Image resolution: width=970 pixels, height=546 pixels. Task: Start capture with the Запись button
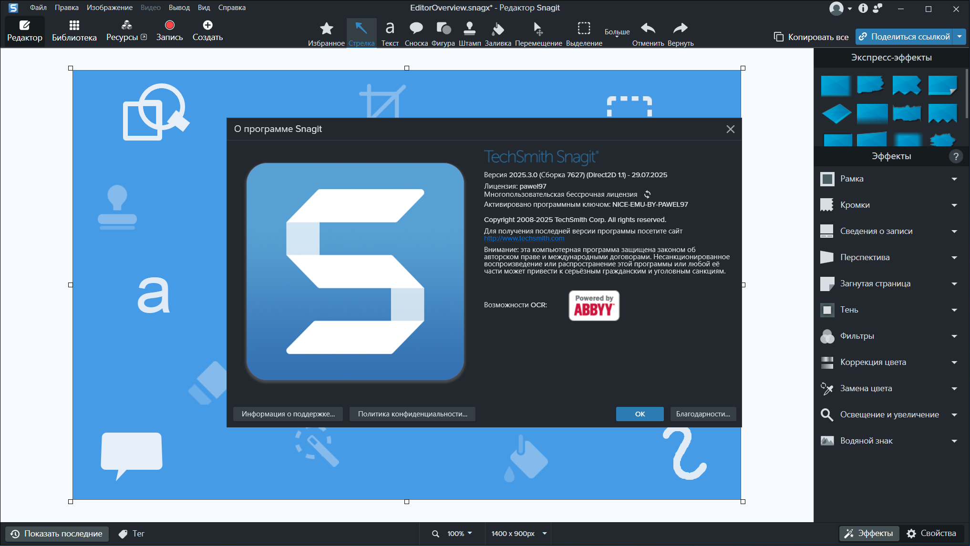[169, 30]
